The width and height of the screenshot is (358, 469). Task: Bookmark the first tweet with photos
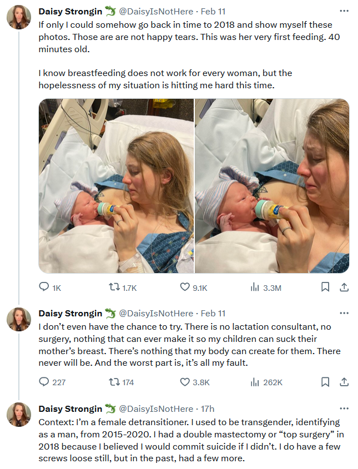[325, 287]
